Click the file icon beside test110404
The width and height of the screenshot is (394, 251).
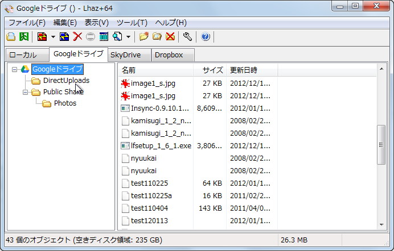[125, 208]
